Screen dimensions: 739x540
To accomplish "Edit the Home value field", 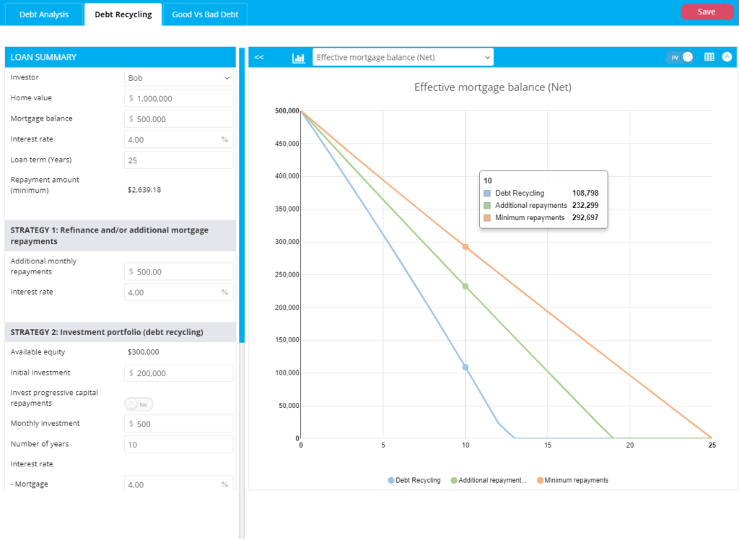I will coord(178,97).
